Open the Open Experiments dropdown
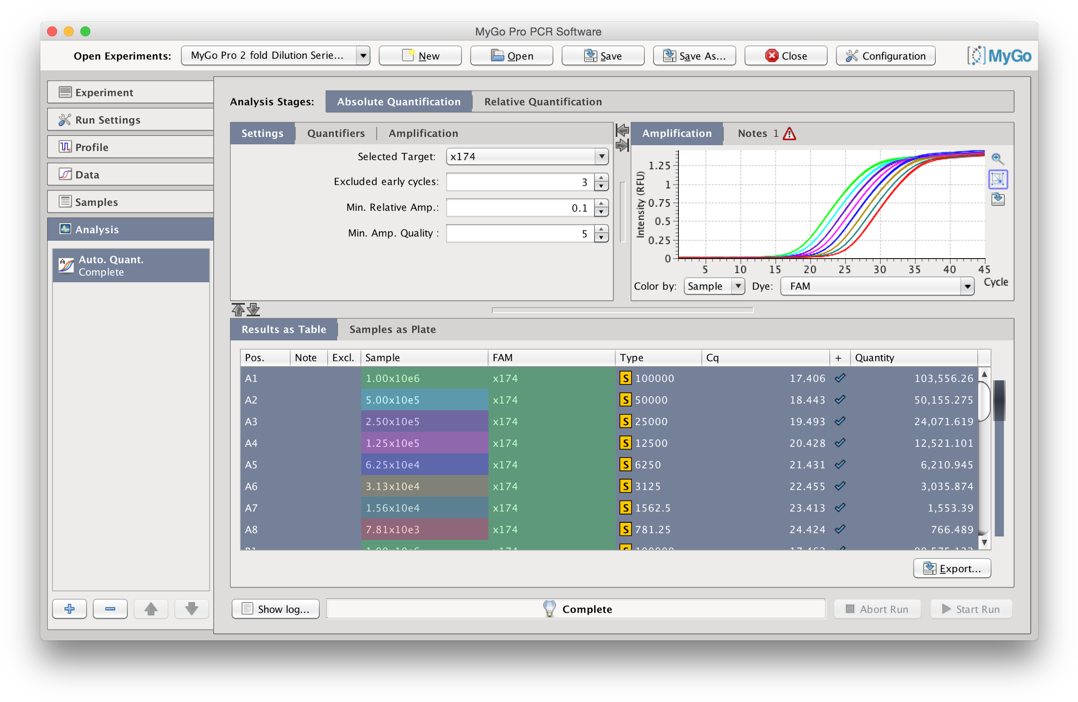The width and height of the screenshot is (1078, 702). [x=275, y=56]
